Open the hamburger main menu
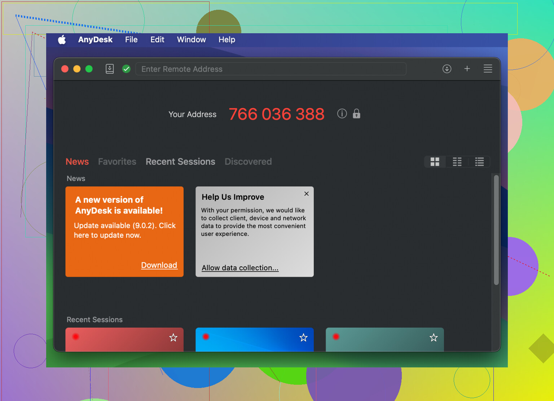The height and width of the screenshot is (401, 554). (488, 69)
